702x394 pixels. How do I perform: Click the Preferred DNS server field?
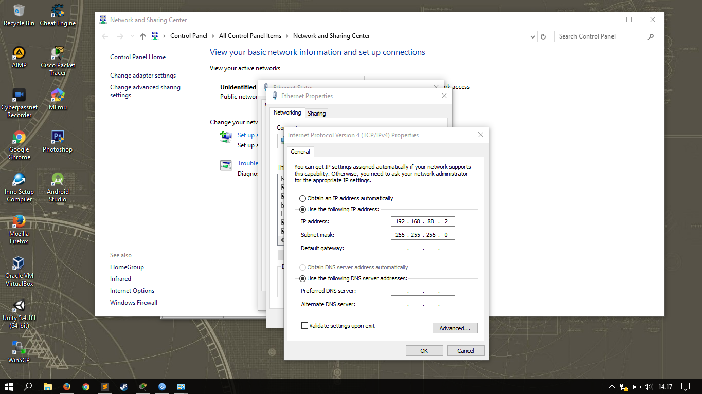point(423,291)
